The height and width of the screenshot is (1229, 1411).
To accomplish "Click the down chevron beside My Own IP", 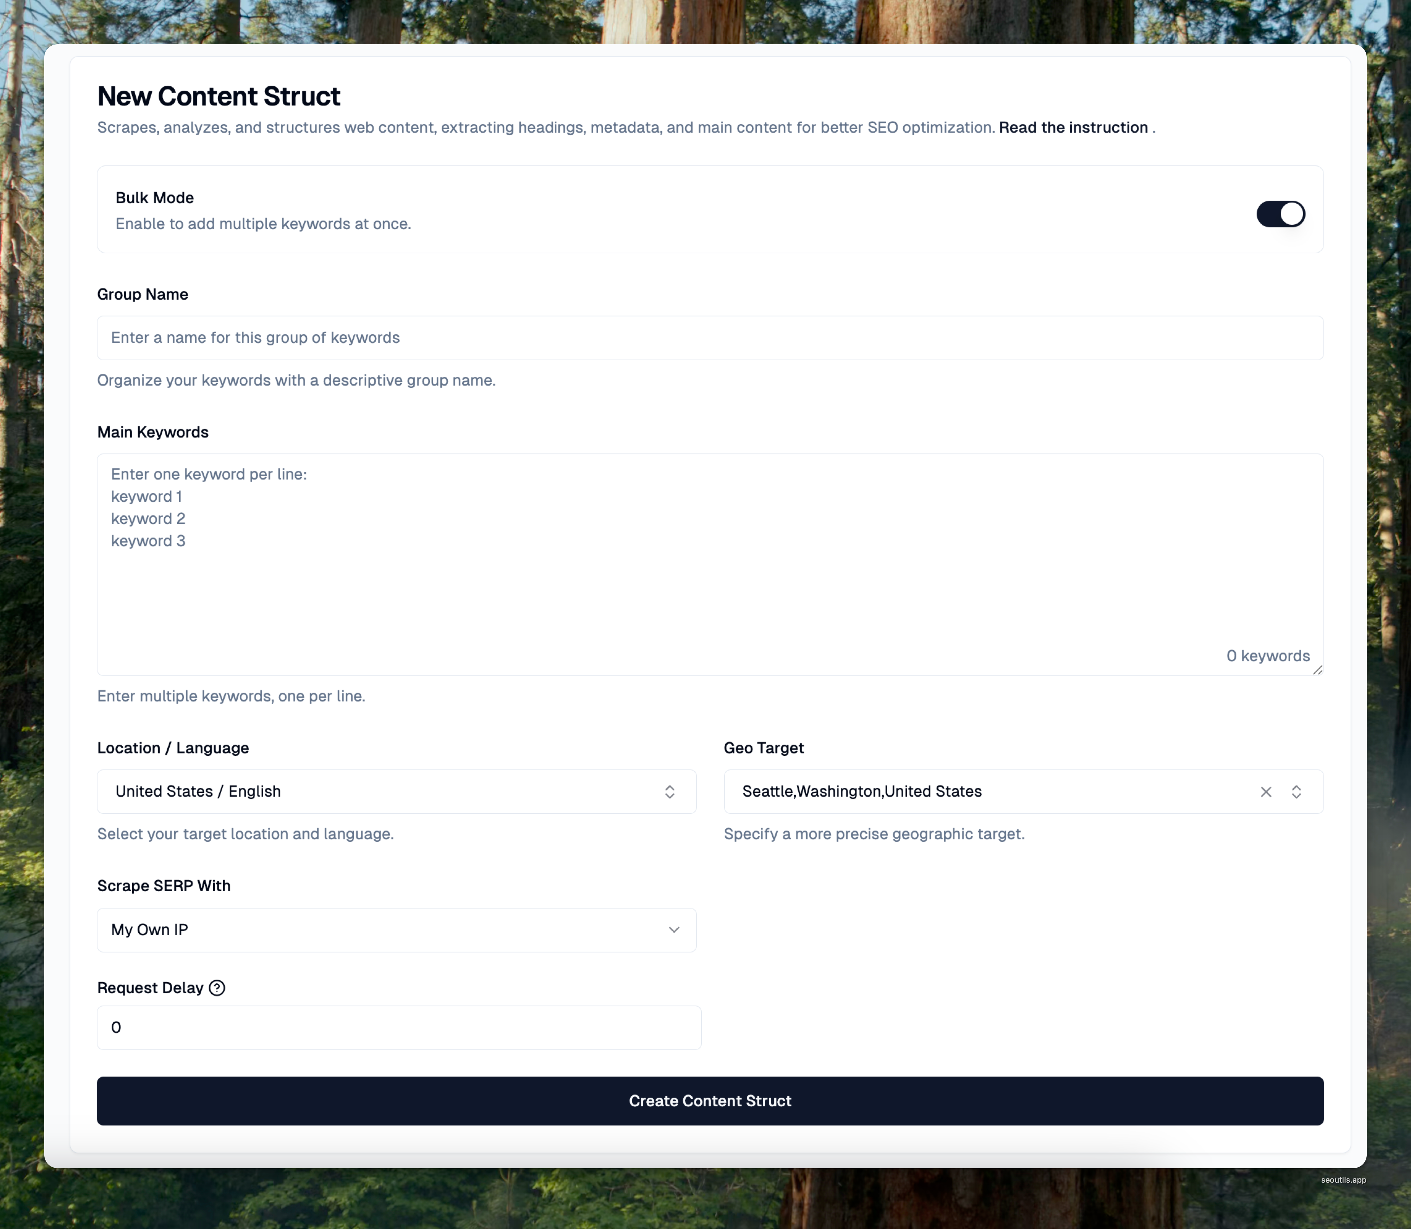I will [673, 930].
